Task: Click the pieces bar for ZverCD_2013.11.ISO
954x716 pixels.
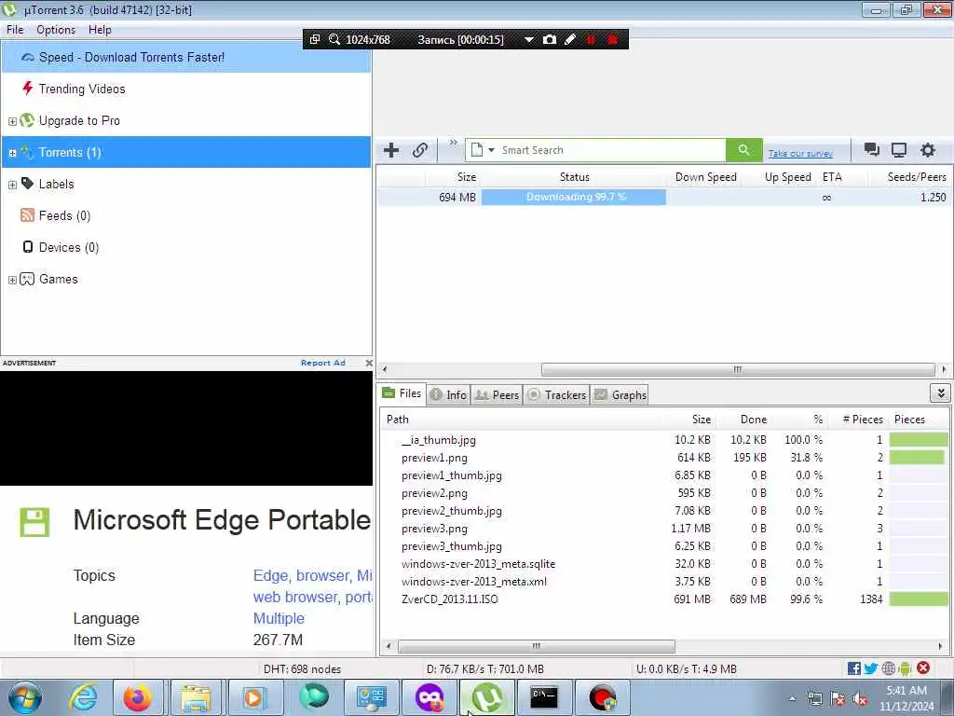Action: [x=919, y=599]
